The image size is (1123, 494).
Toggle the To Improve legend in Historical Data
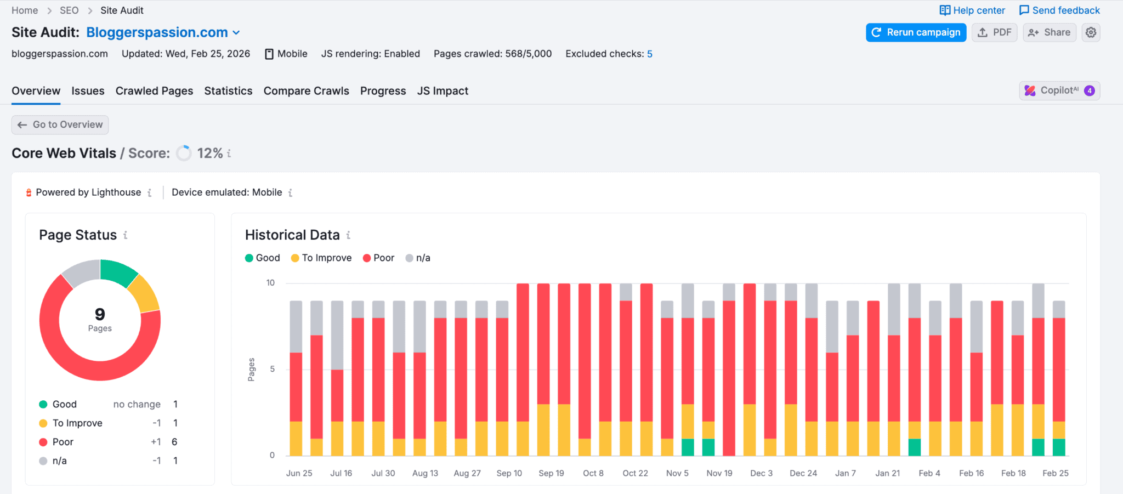(321, 258)
